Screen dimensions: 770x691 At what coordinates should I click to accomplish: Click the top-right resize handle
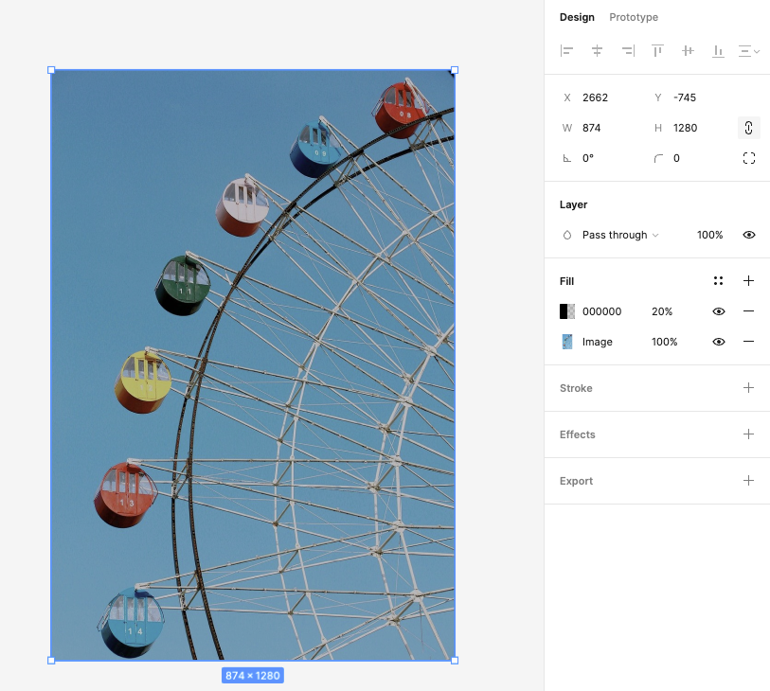click(x=455, y=70)
